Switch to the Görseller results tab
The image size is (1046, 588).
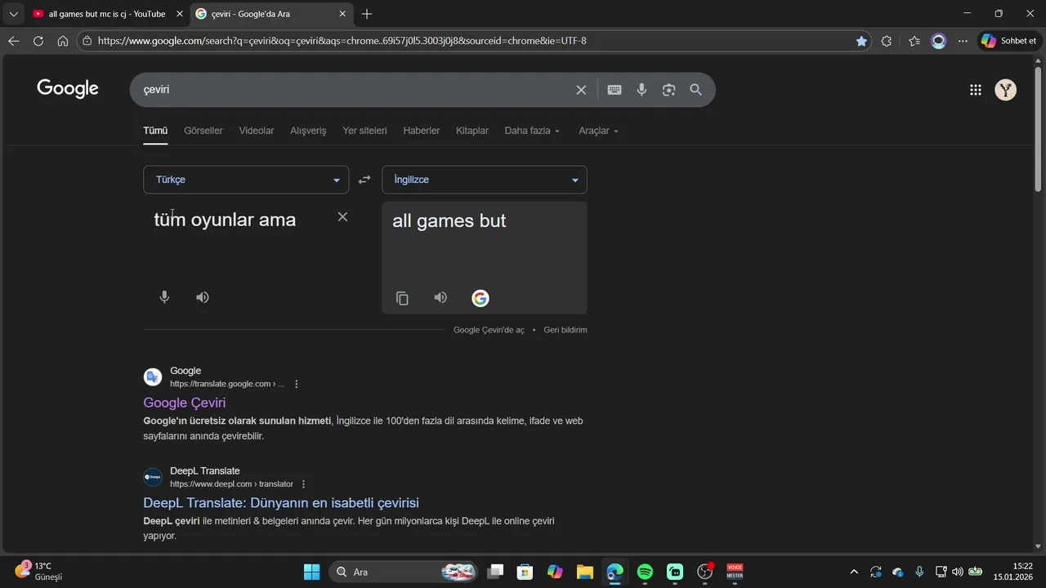click(203, 131)
